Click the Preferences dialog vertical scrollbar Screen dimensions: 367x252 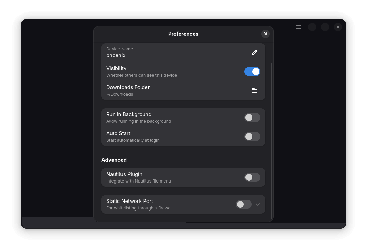click(271, 138)
